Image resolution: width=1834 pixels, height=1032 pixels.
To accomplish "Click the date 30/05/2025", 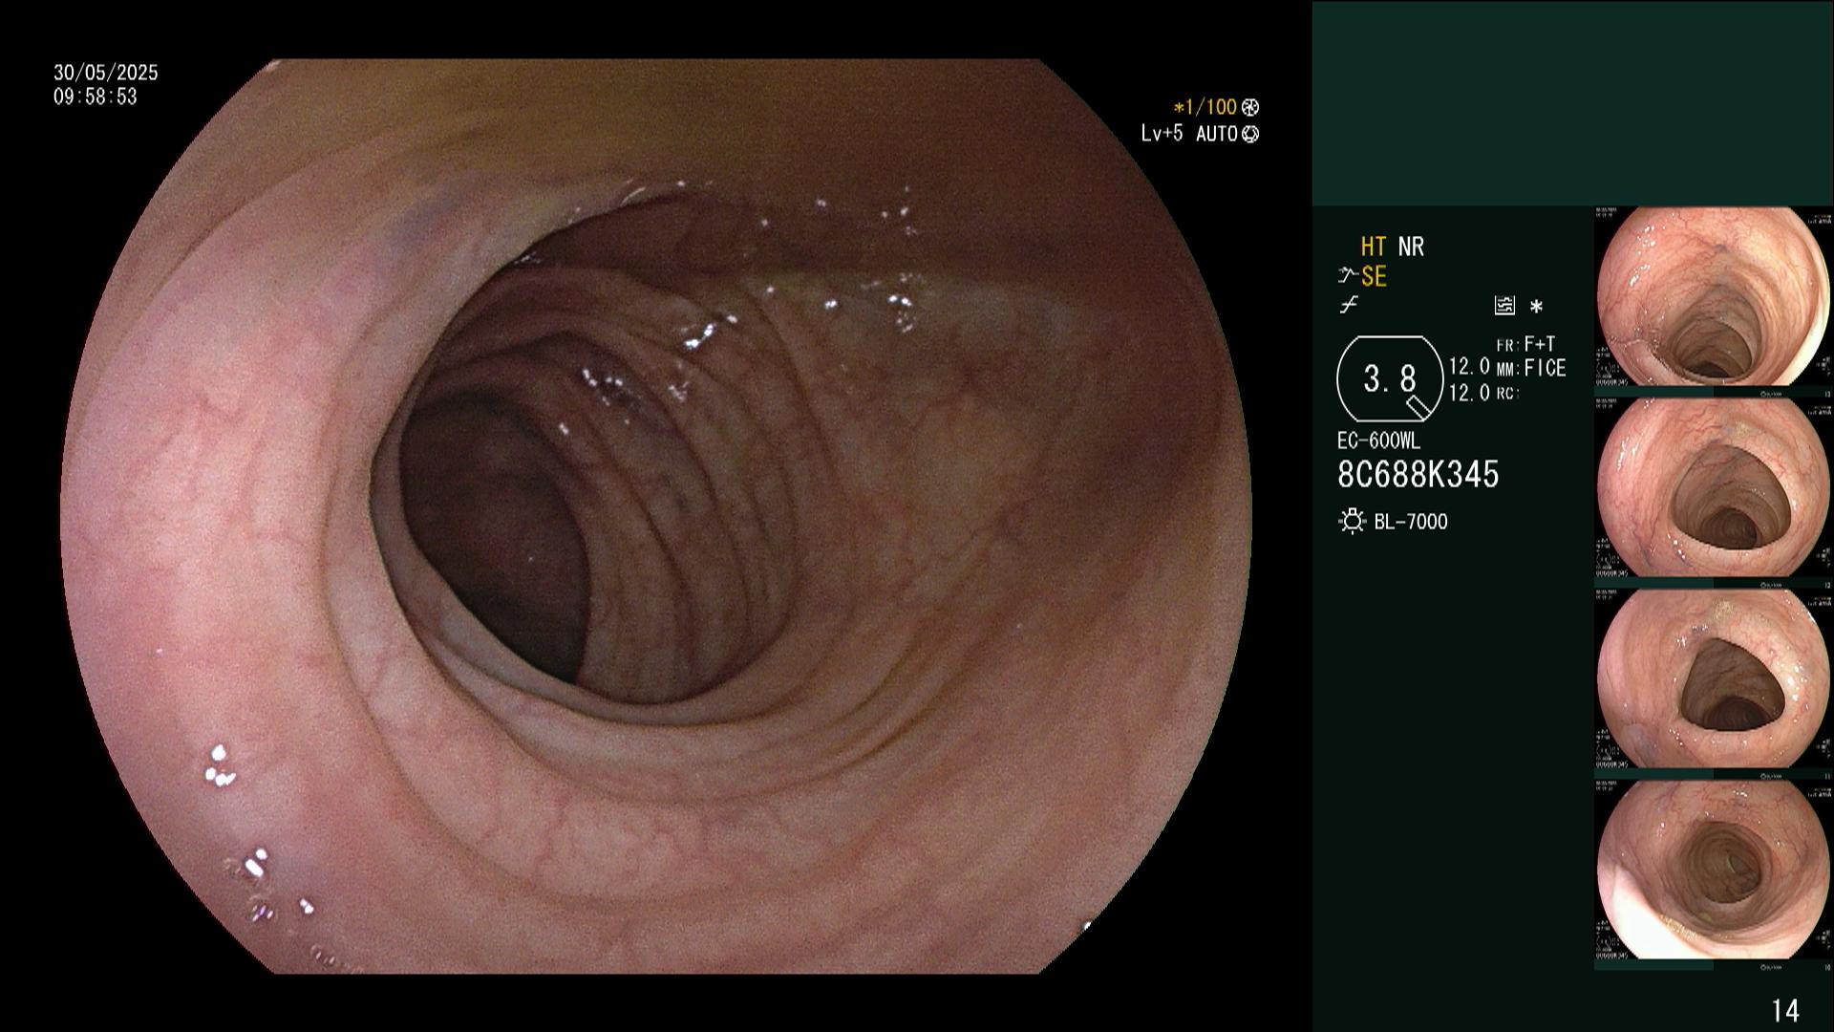I will pos(106,73).
